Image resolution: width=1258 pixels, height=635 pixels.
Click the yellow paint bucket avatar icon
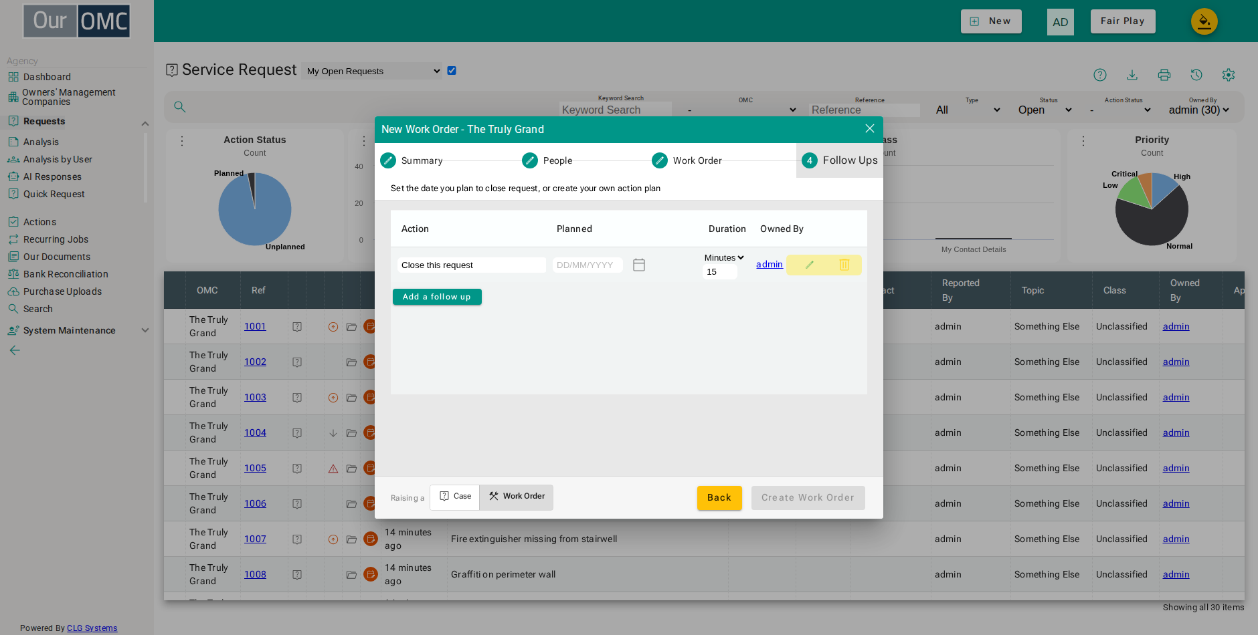pyautogui.click(x=1204, y=21)
